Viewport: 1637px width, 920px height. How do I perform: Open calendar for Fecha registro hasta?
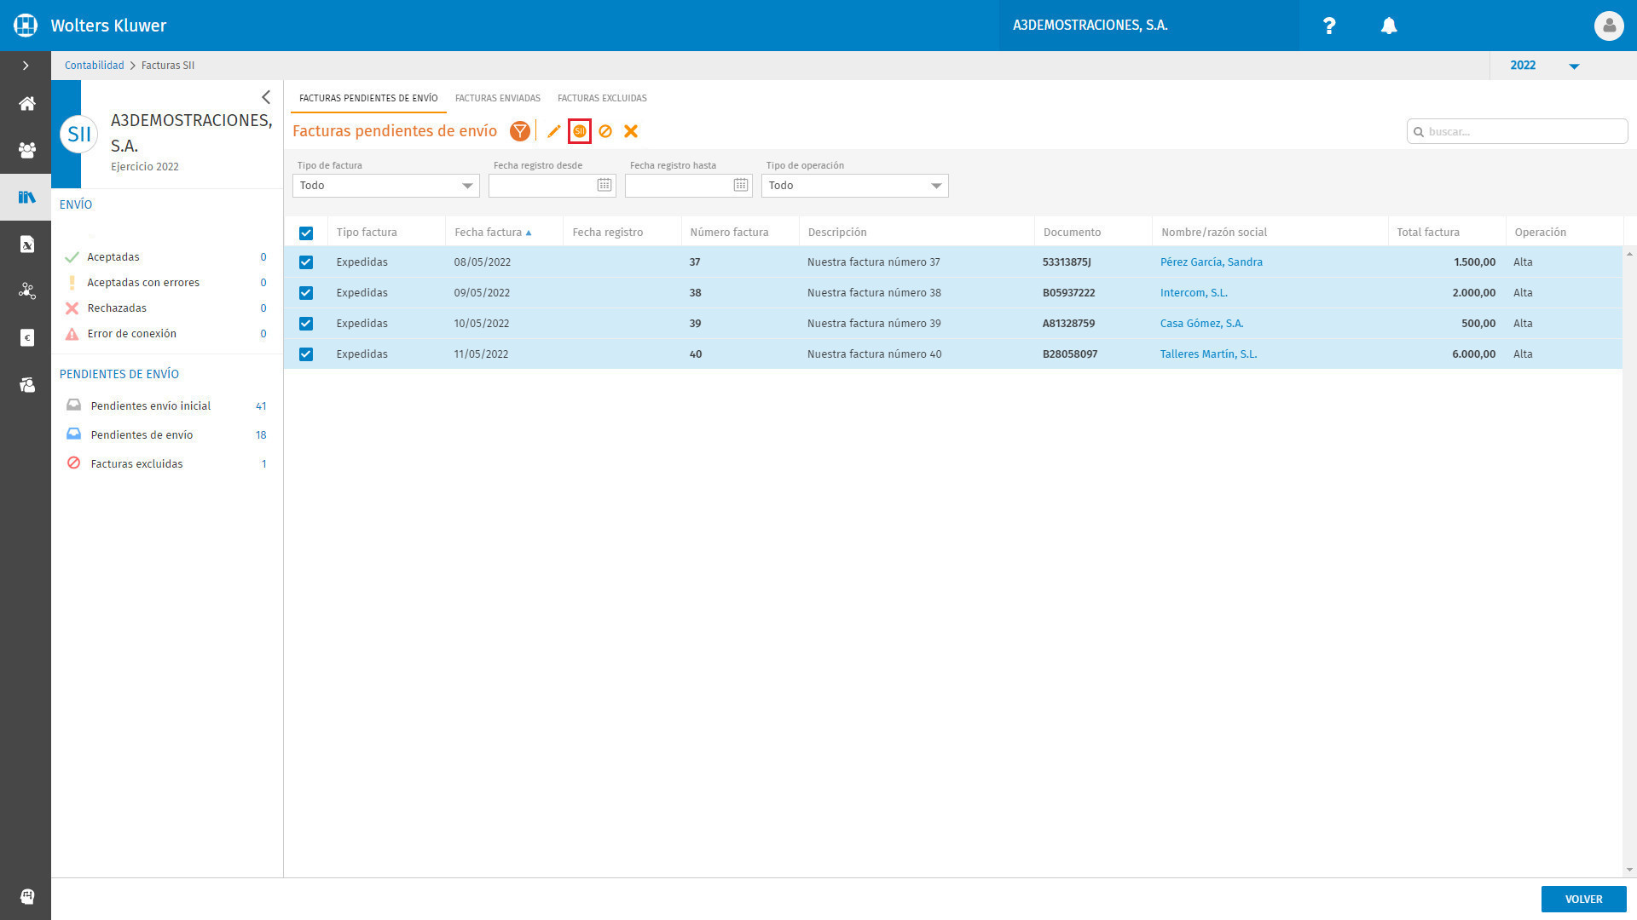point(740,185)
